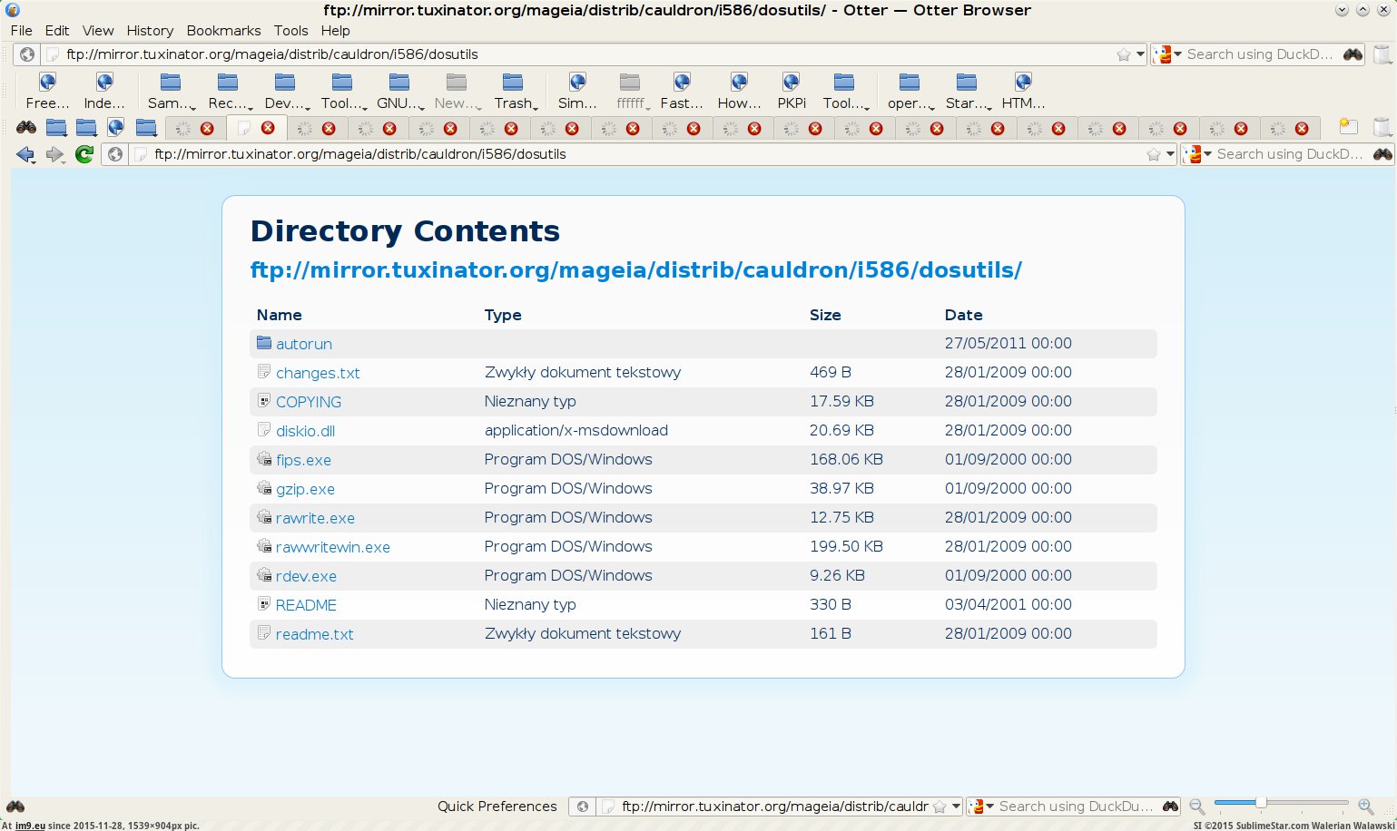
Task: Open the Inde... bookmark
Action: tap(104, 92)
